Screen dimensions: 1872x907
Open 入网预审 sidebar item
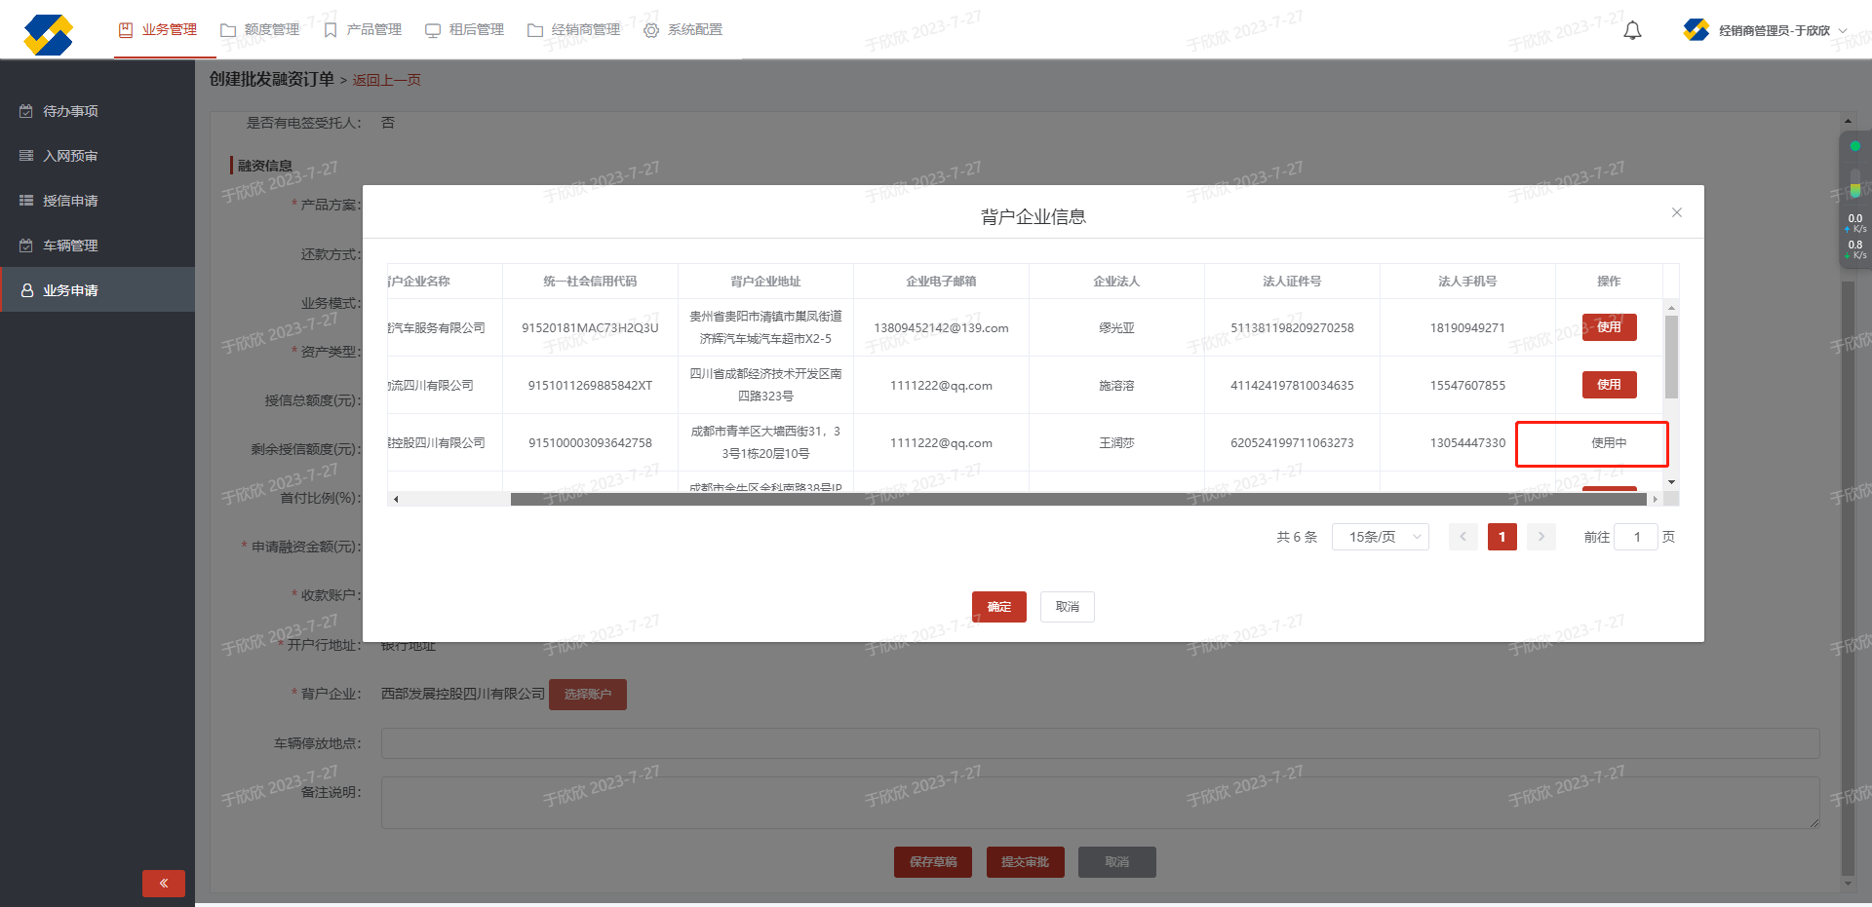click(x=70, y=156)
